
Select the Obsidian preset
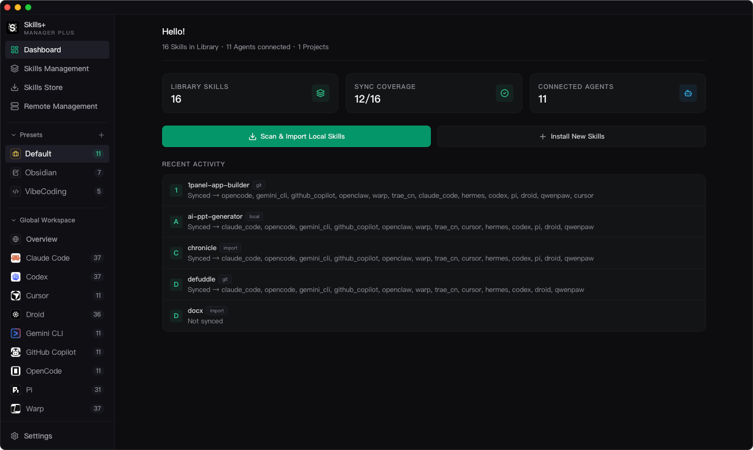click(x=58, y=173)
